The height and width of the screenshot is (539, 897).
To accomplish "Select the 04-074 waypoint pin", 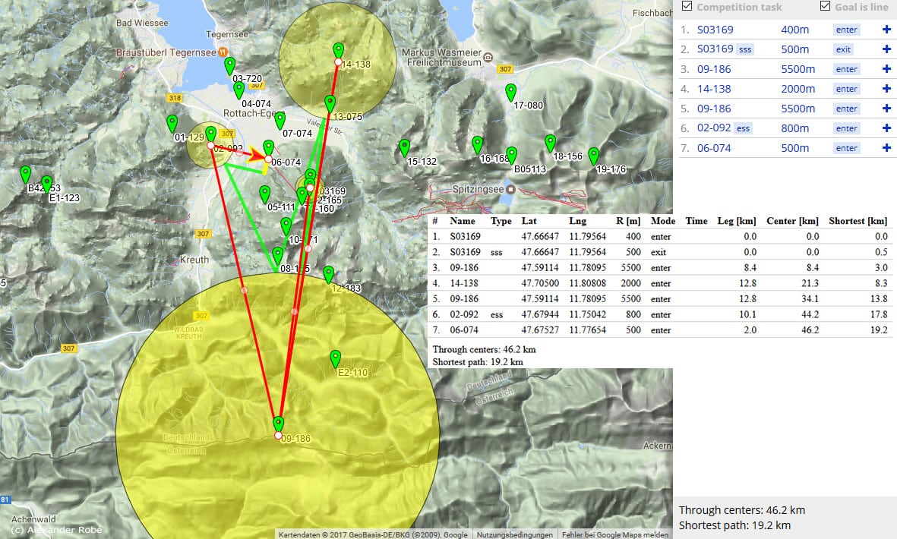I will (x=239, y=90).
